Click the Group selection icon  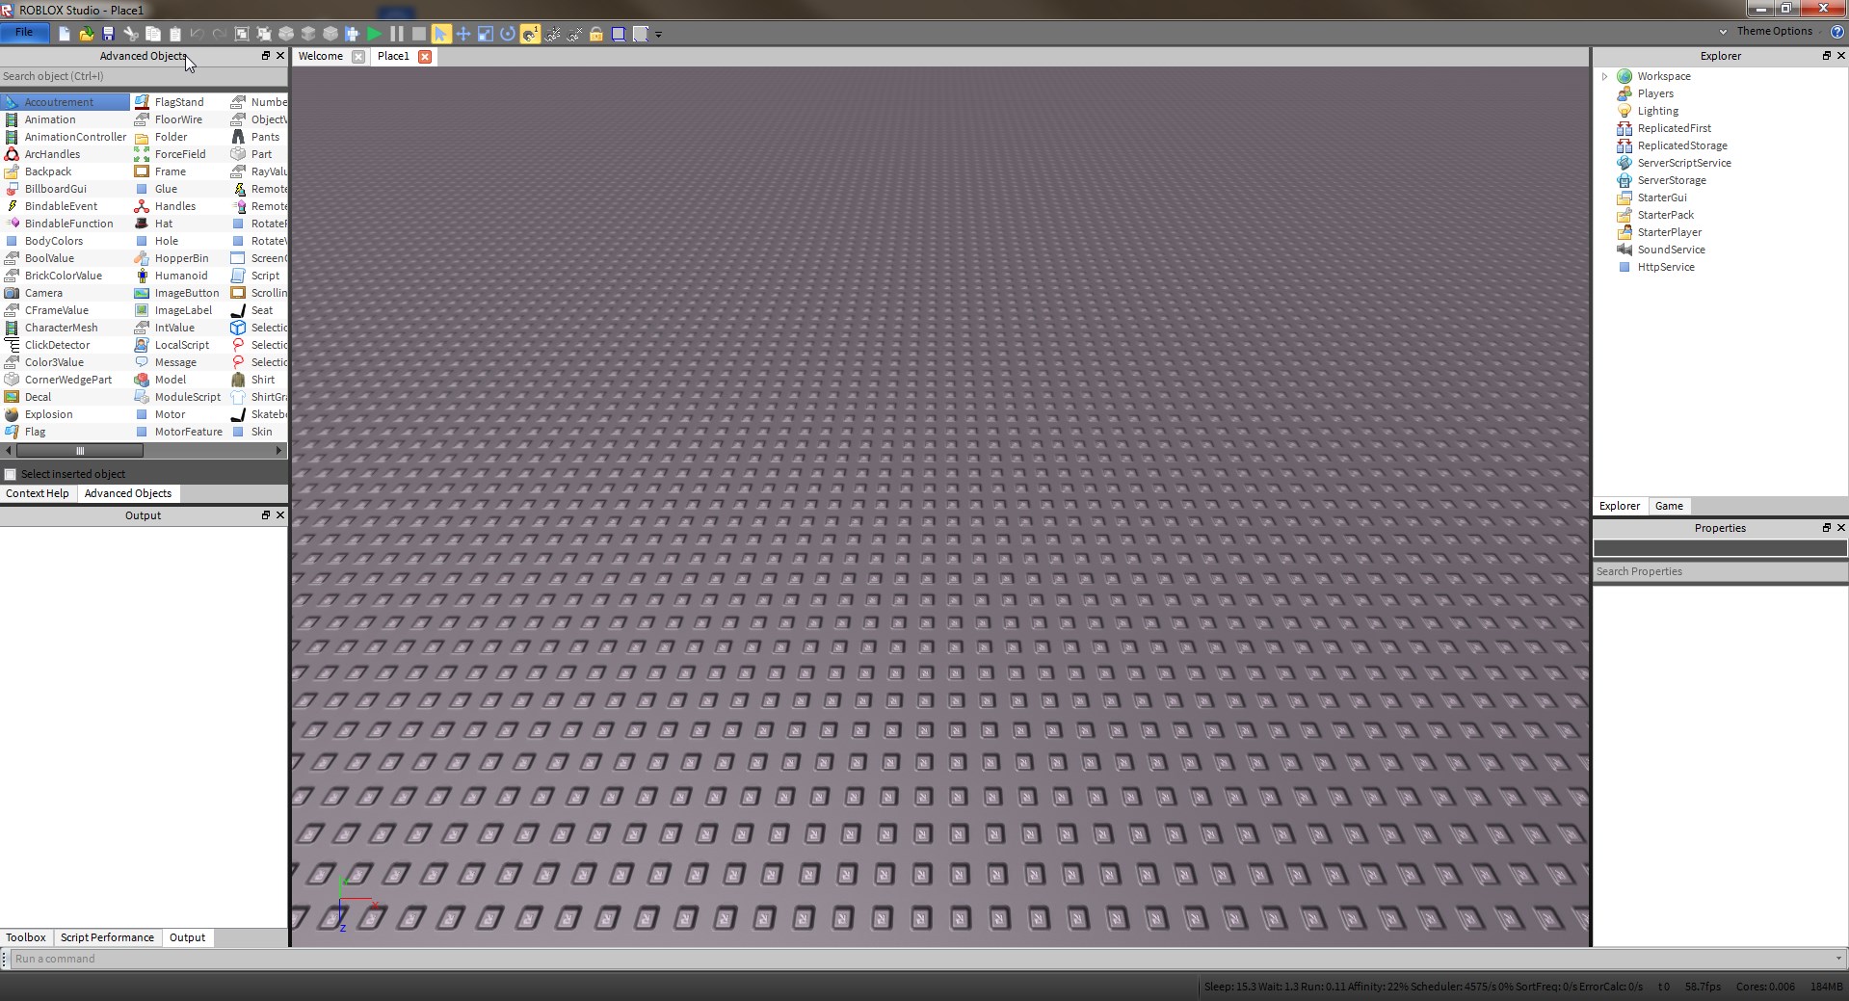pos(242,34)
